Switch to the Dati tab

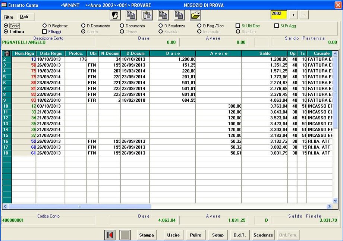point(24,17)
